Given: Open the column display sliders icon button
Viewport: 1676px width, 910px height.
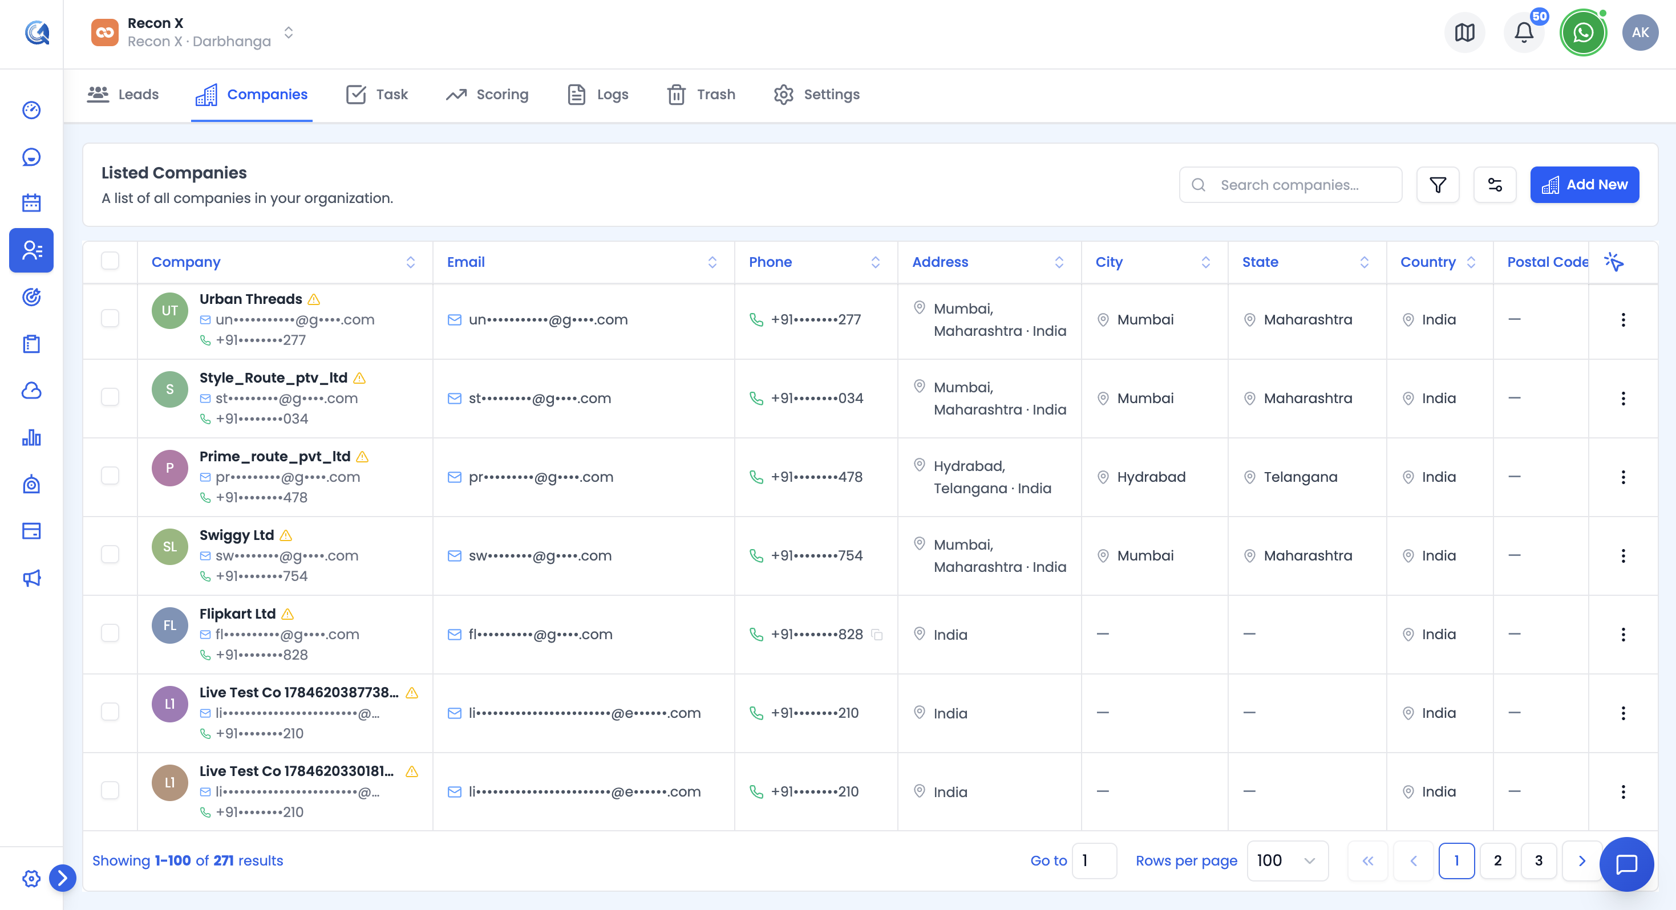Looking at the screenshot, I should pyautogui.click(x=1495, y=185).
